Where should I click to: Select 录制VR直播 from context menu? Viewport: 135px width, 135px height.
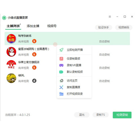click(74, 65)
